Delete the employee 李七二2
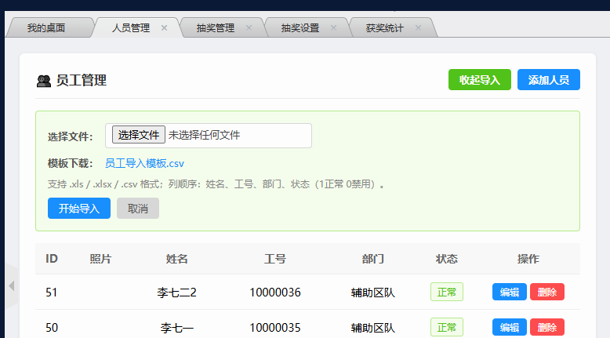This screenshot has height=338, width=610. 547,292
